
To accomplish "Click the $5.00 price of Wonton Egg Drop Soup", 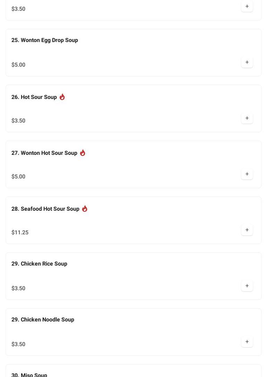I will pyautogui.click(x=18, y=65).
